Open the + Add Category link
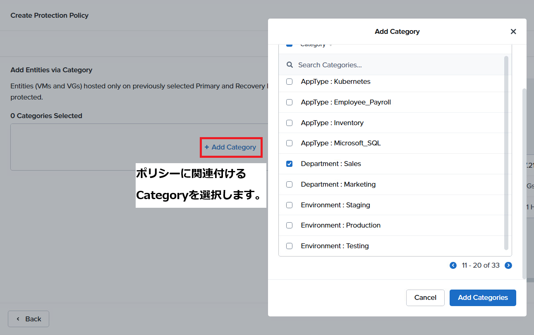Image resolution: width=534 pixels, height=335 pixels. pos(230,147)
